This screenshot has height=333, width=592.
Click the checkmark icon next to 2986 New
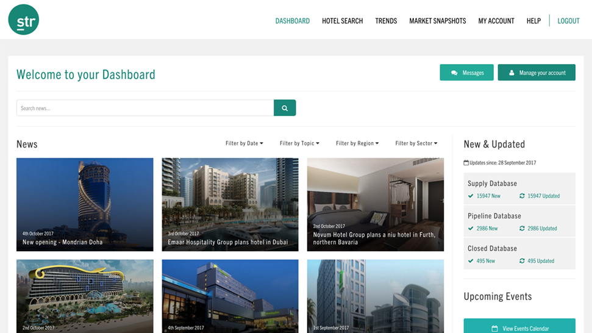pyautogui.click(x=471, y=229)
